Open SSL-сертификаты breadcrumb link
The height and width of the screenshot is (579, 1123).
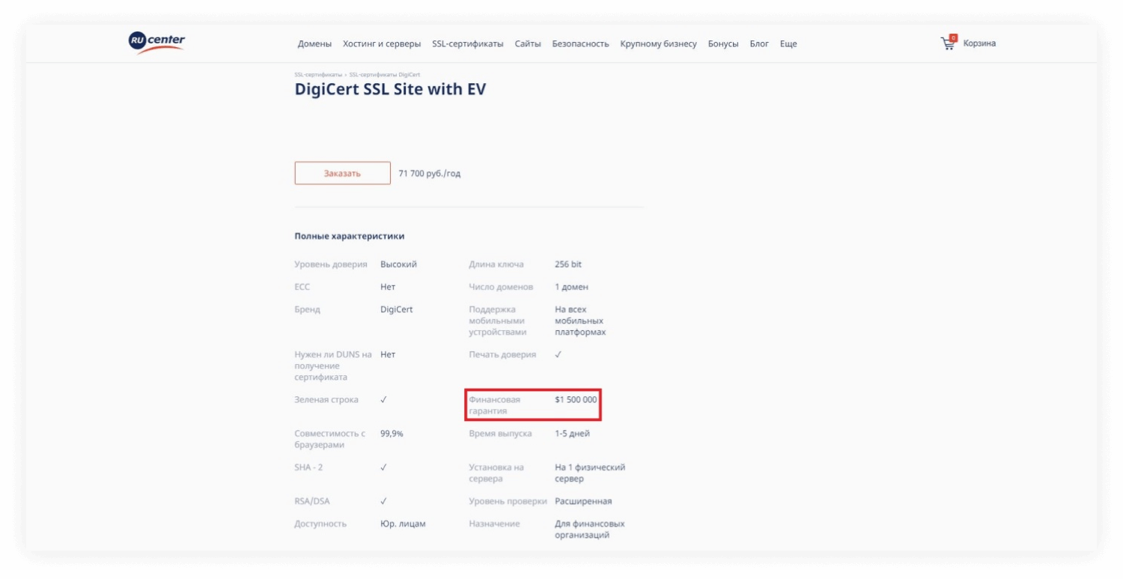pyautogui.click(x=318, y=75)
